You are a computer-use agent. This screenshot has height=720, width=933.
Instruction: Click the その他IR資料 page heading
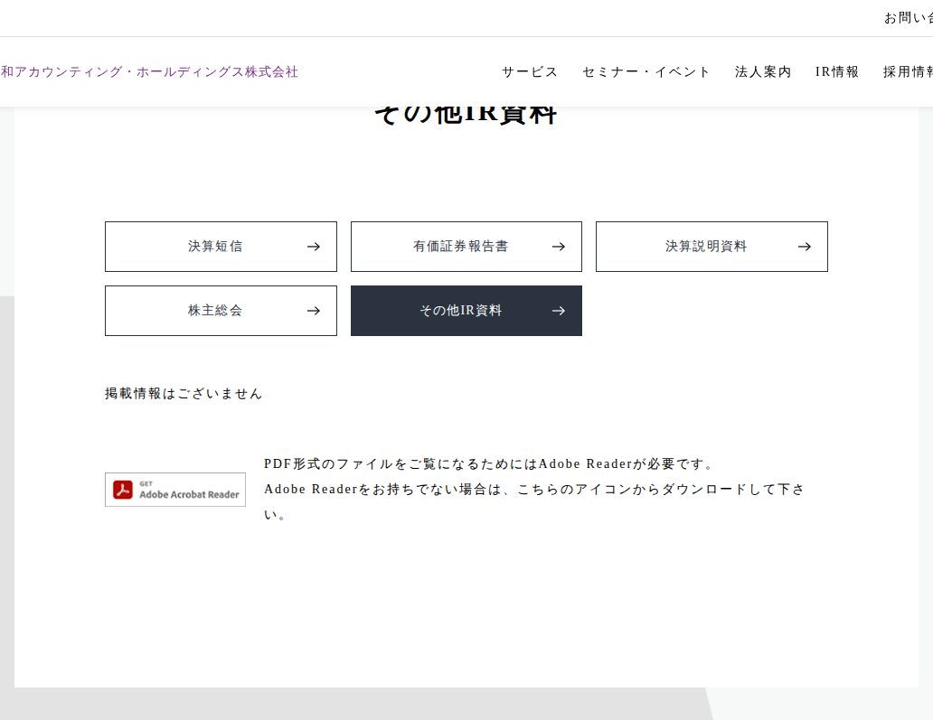click(466, 115)
